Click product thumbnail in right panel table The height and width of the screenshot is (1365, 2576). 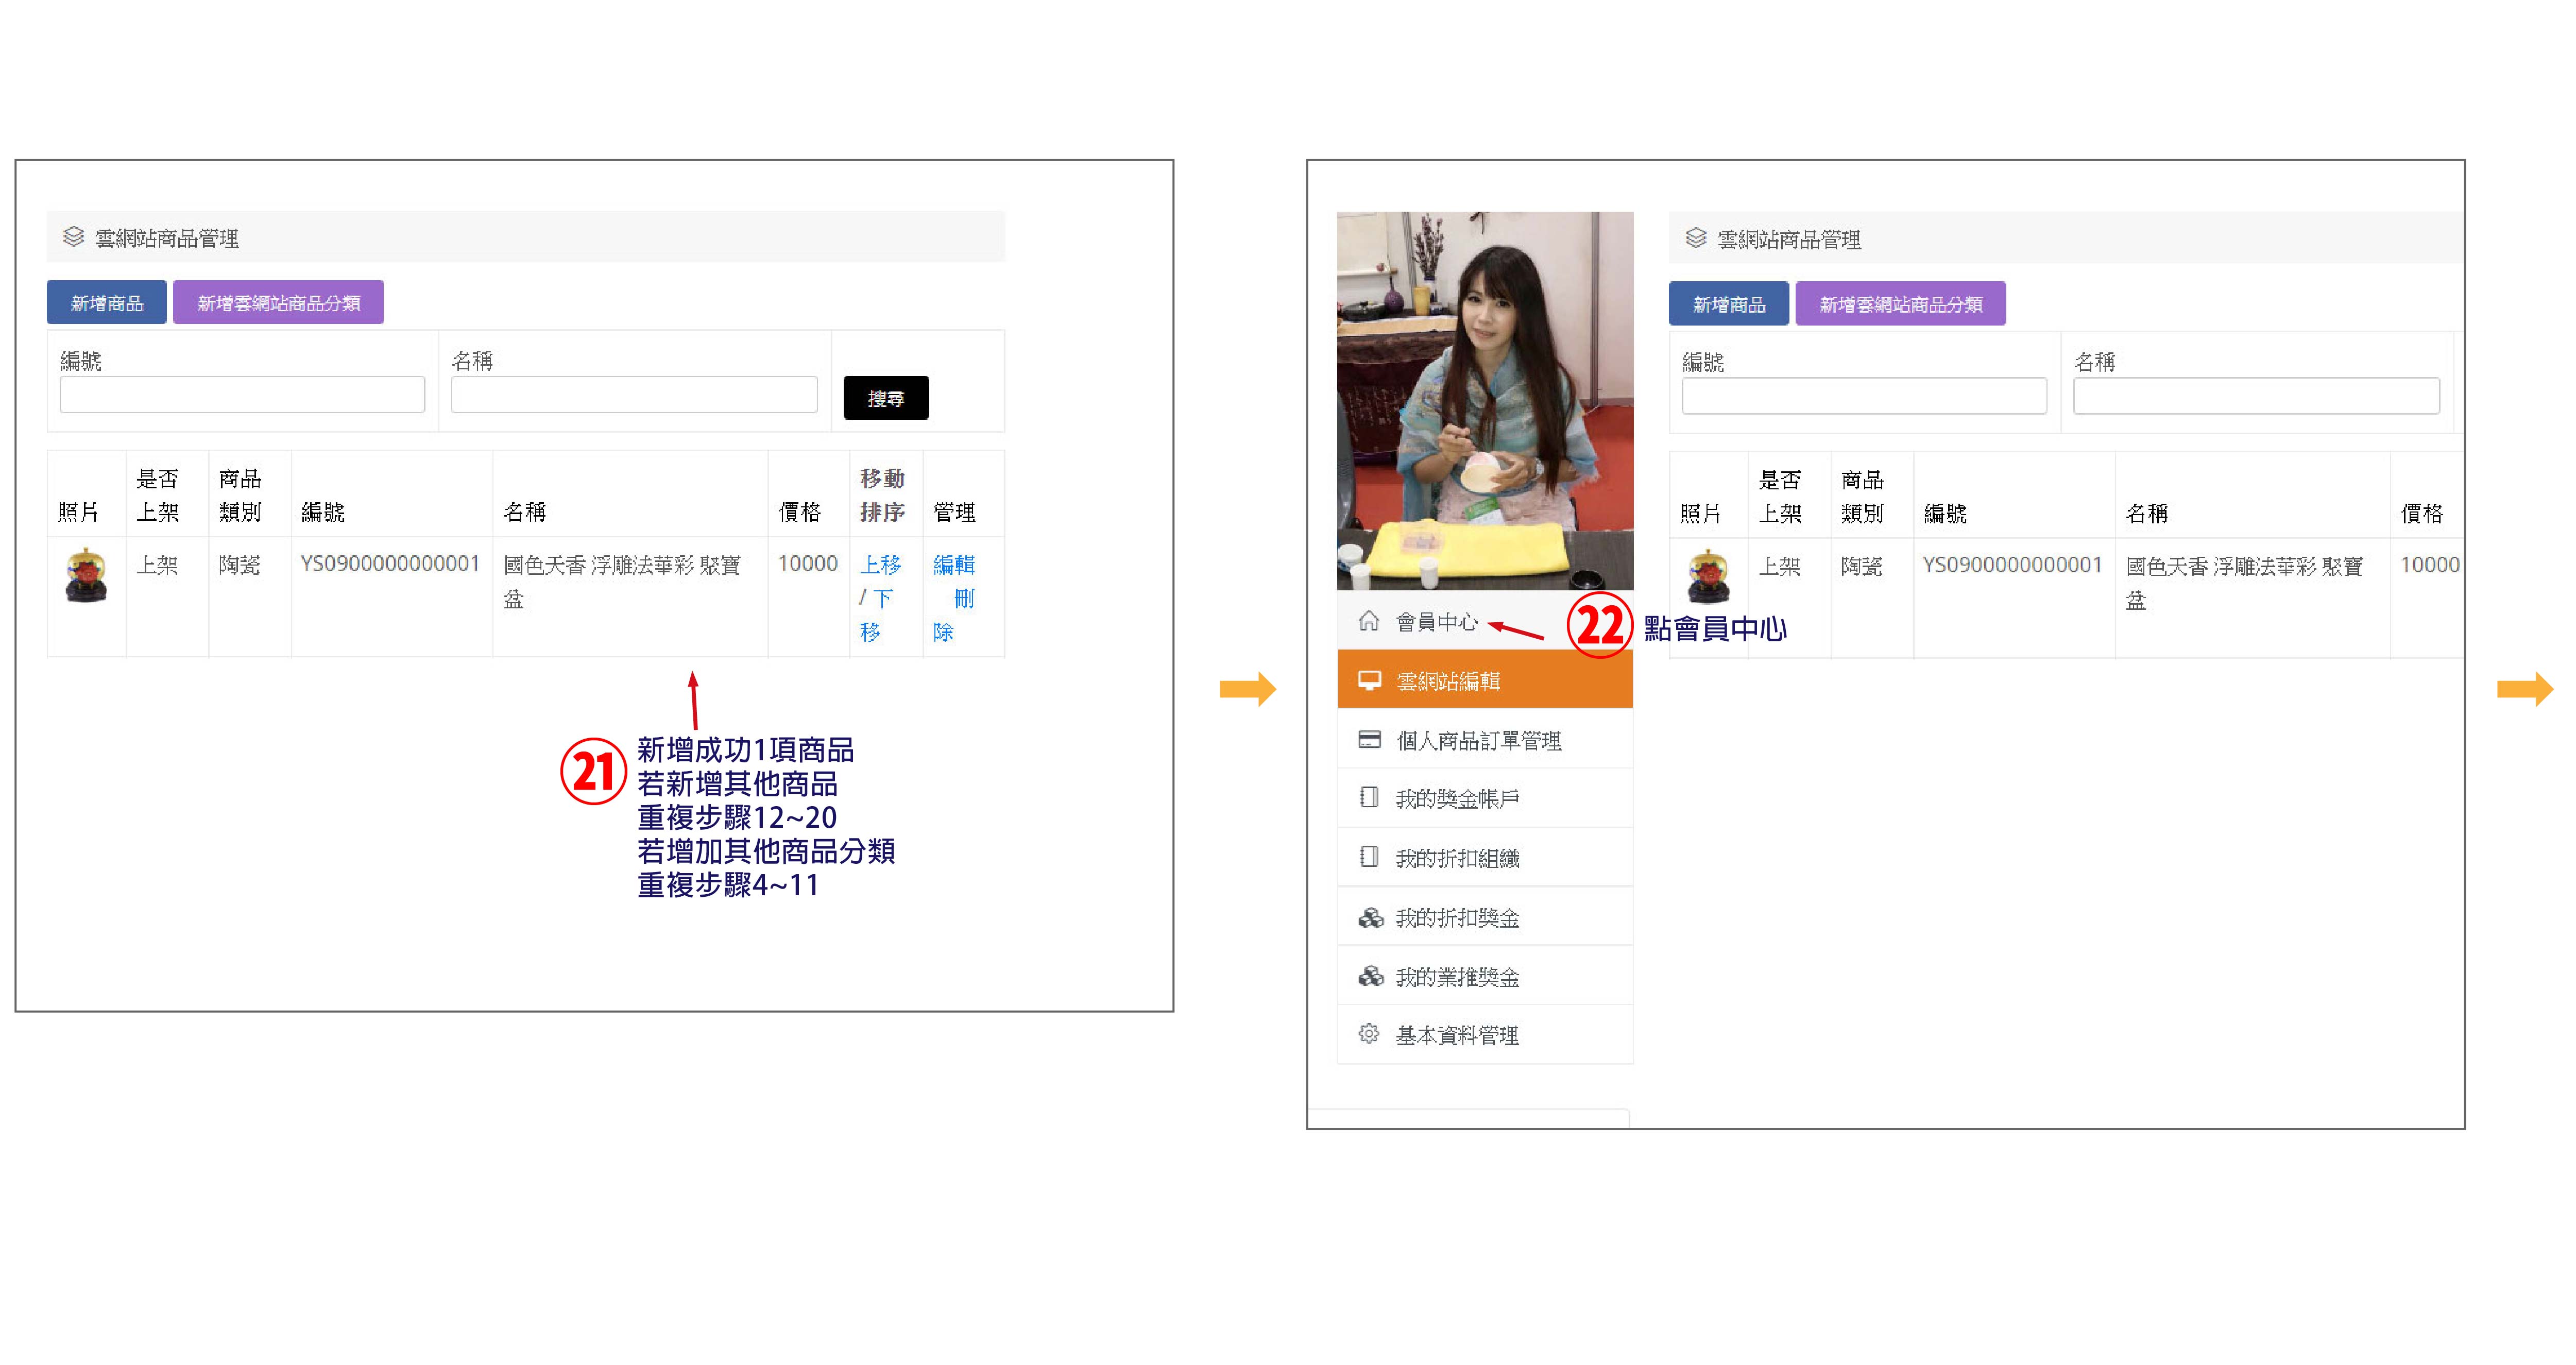1708,576
